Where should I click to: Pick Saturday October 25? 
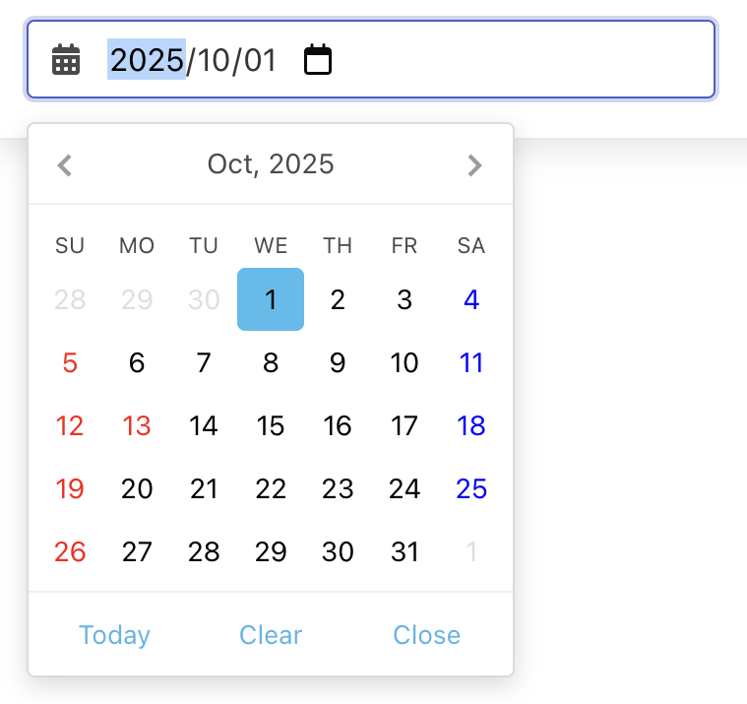click(471, 489)
